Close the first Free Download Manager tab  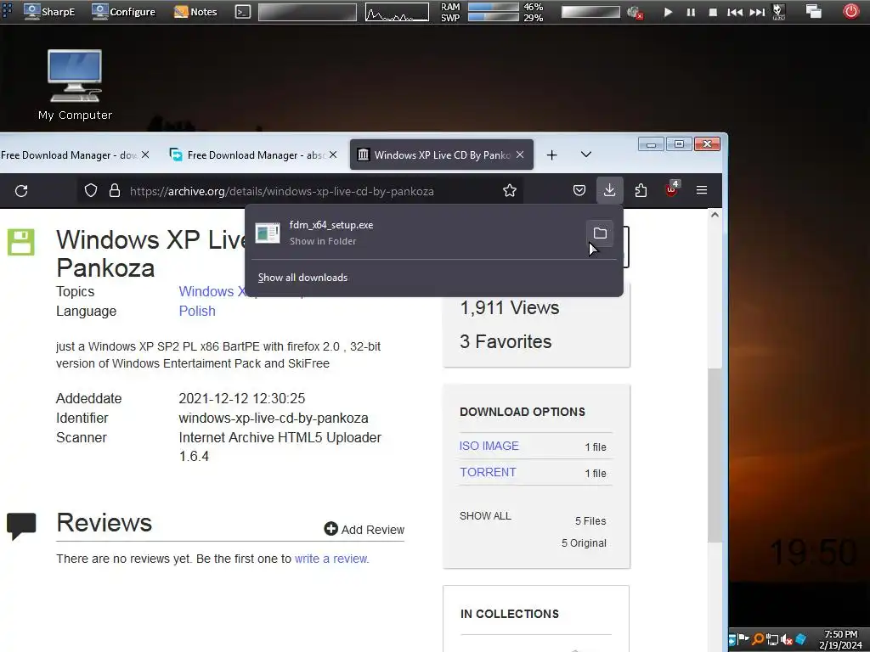[145, 155]
